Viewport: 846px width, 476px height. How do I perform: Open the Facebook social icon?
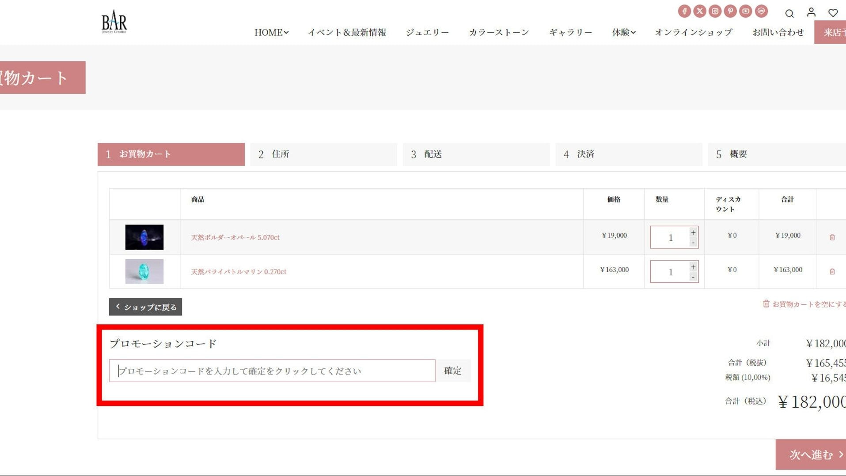pos(684,11)
